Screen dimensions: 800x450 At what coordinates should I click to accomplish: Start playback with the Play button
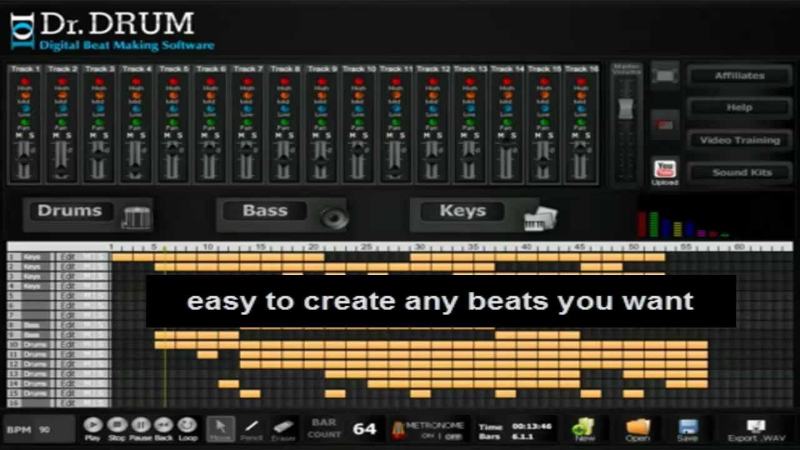click(92, 426)
